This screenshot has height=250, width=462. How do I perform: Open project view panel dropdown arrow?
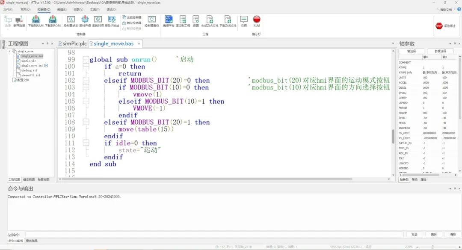tap(43, 44)
